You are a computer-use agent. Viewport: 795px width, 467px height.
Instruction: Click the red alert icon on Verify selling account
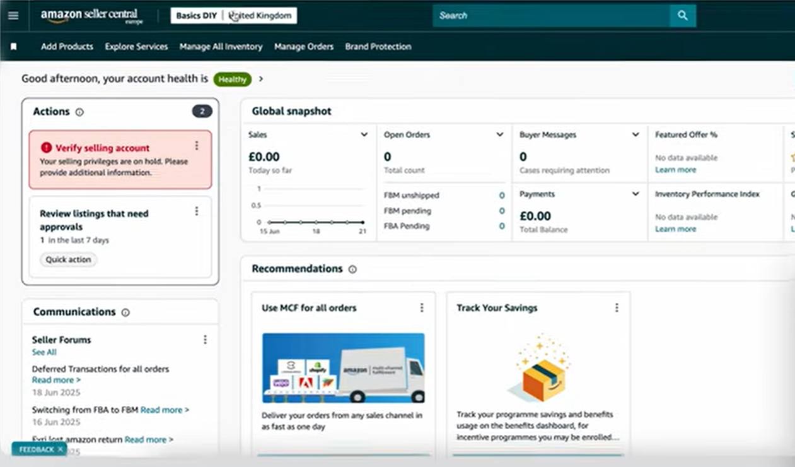[x=47, y=148]
